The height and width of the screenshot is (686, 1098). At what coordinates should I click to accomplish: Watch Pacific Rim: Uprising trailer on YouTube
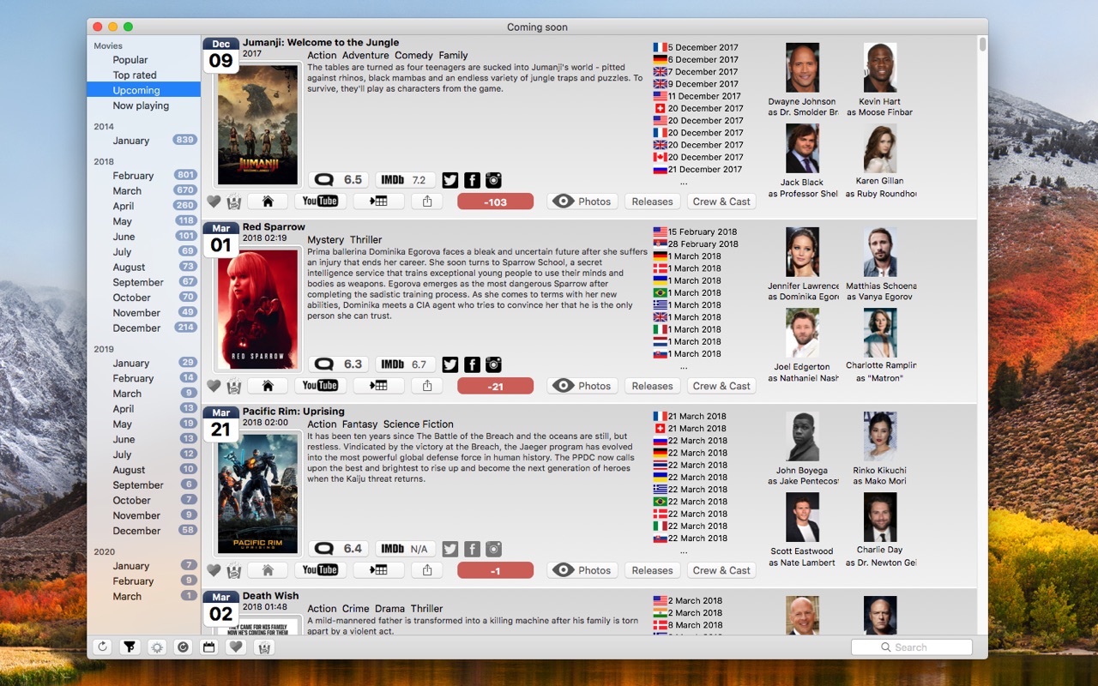click(x=320, y=570)
